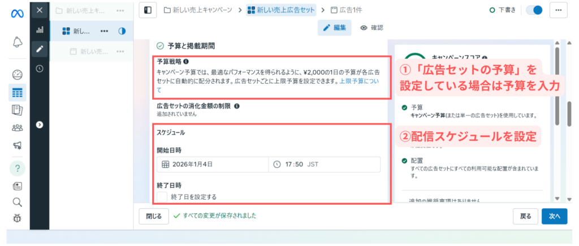The width and height of the screenshot is (579, 246).
Task: Toggle the side panel layout button
Action: click(148, 10)
